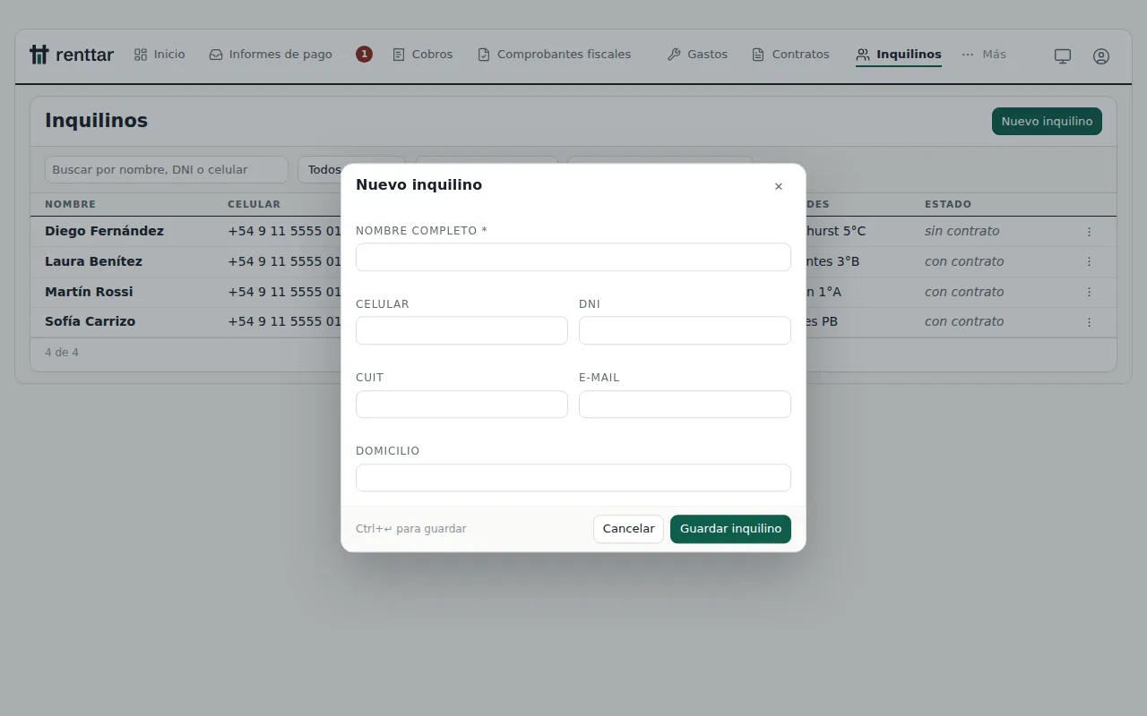
Task: Open row options for Sofía Carrizo
Action: 1089,322
